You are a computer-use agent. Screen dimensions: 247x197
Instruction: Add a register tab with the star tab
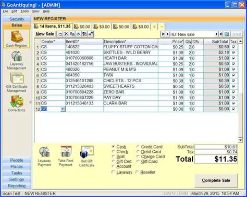(x=154, y=27)
